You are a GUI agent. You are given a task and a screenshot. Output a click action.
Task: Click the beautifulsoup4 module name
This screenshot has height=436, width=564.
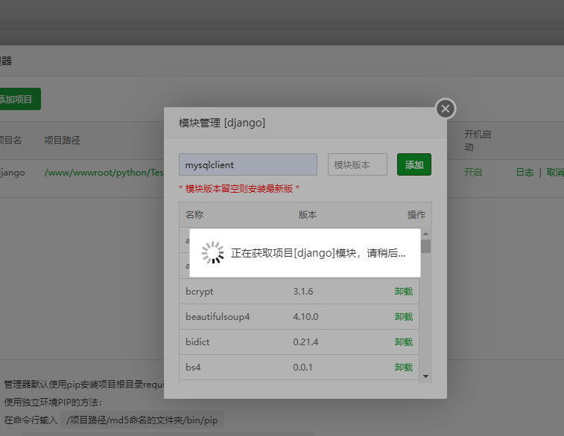click(x=218, y=317)
